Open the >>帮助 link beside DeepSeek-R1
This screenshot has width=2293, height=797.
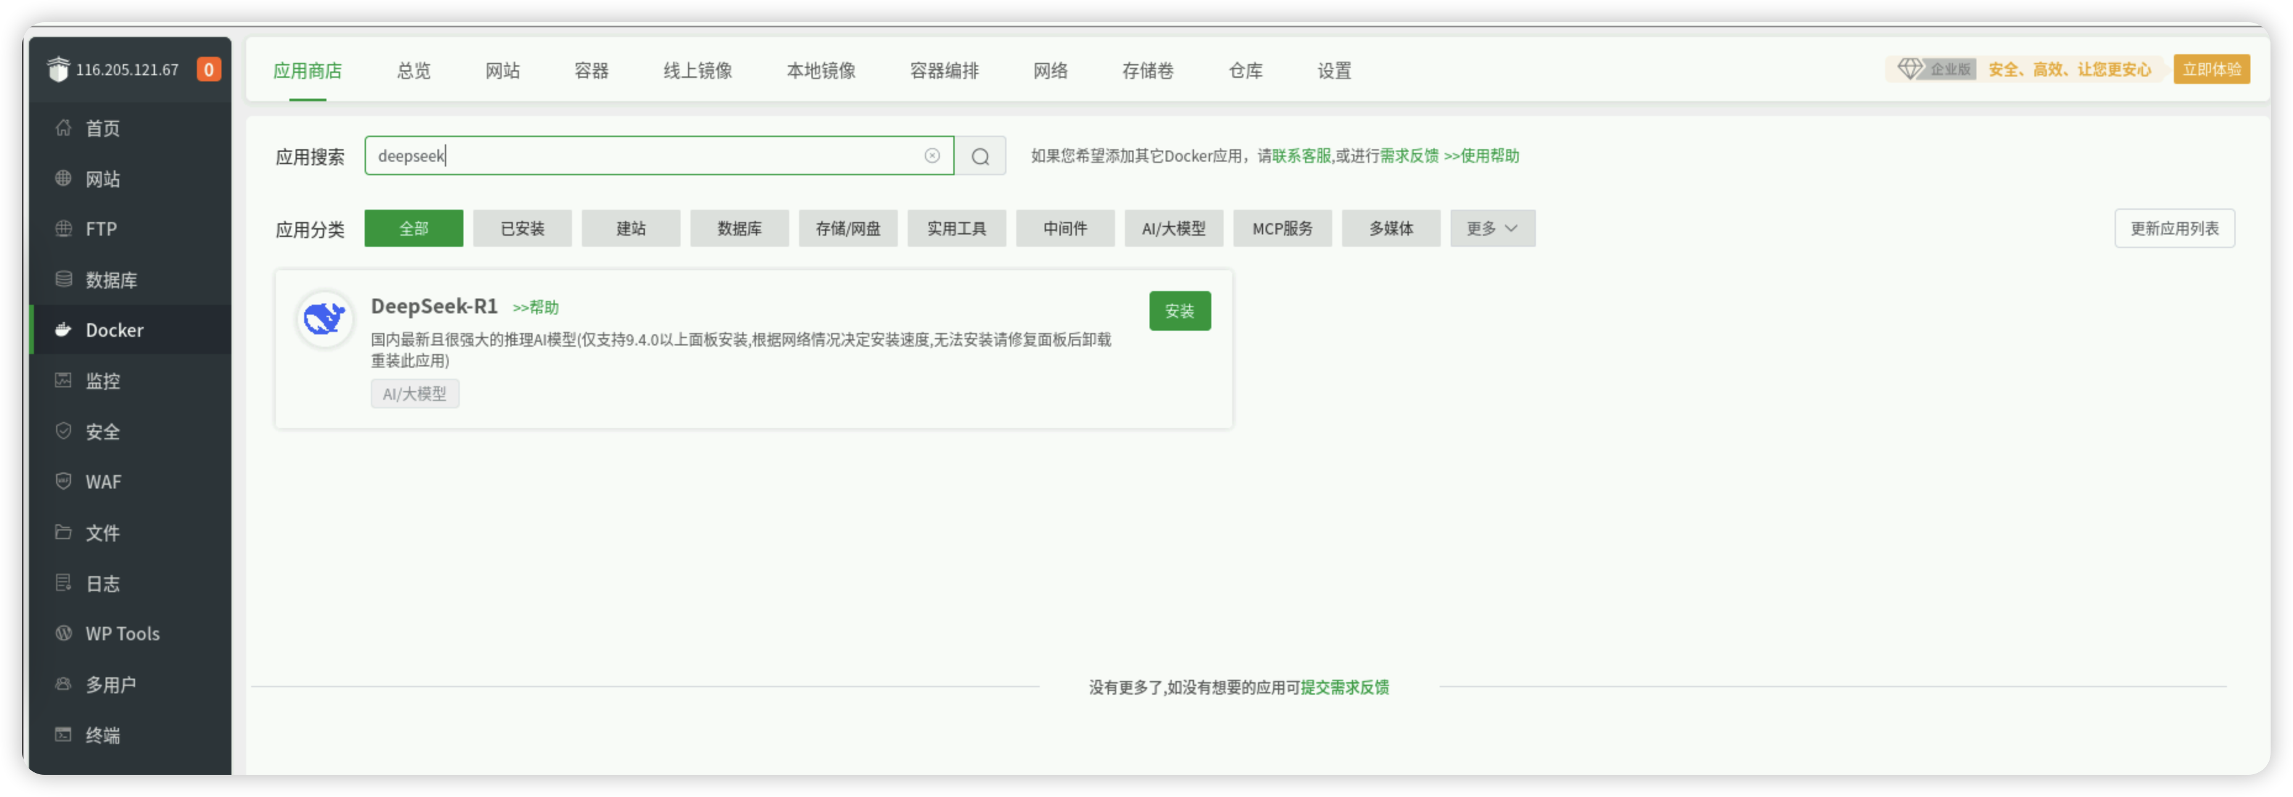coord(536,307)
